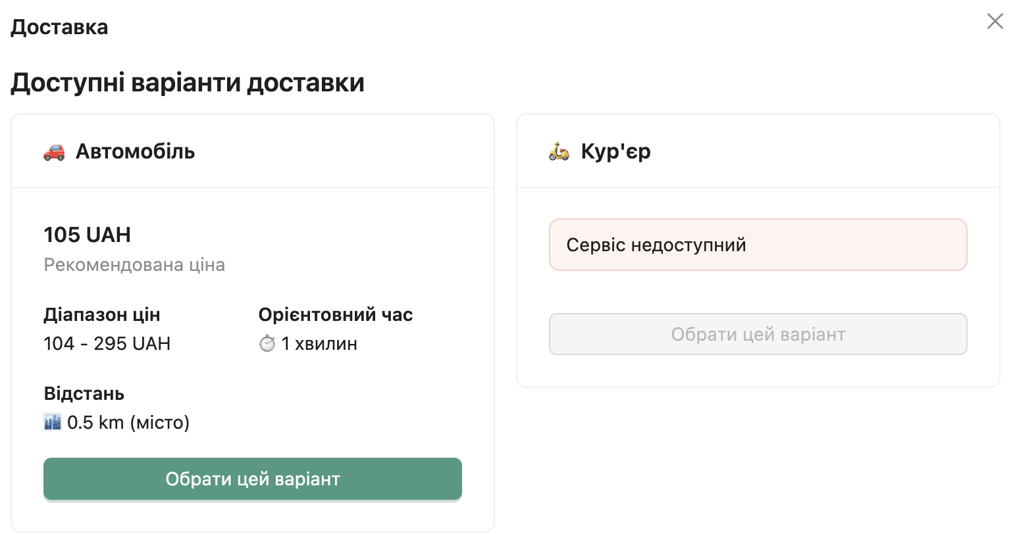Close the Доставка dialog

(995, 22)
